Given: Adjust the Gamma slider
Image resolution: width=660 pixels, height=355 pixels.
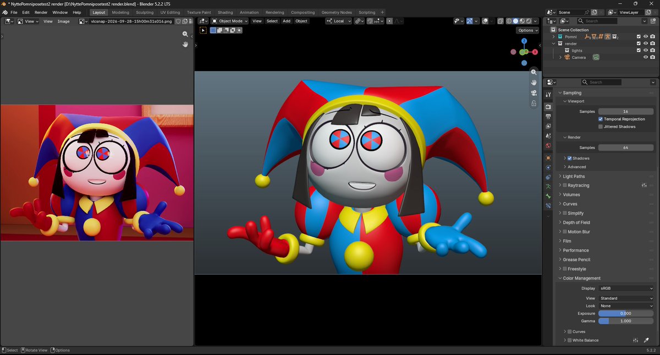Looking at the screenshot, I should tap(626, 321).
